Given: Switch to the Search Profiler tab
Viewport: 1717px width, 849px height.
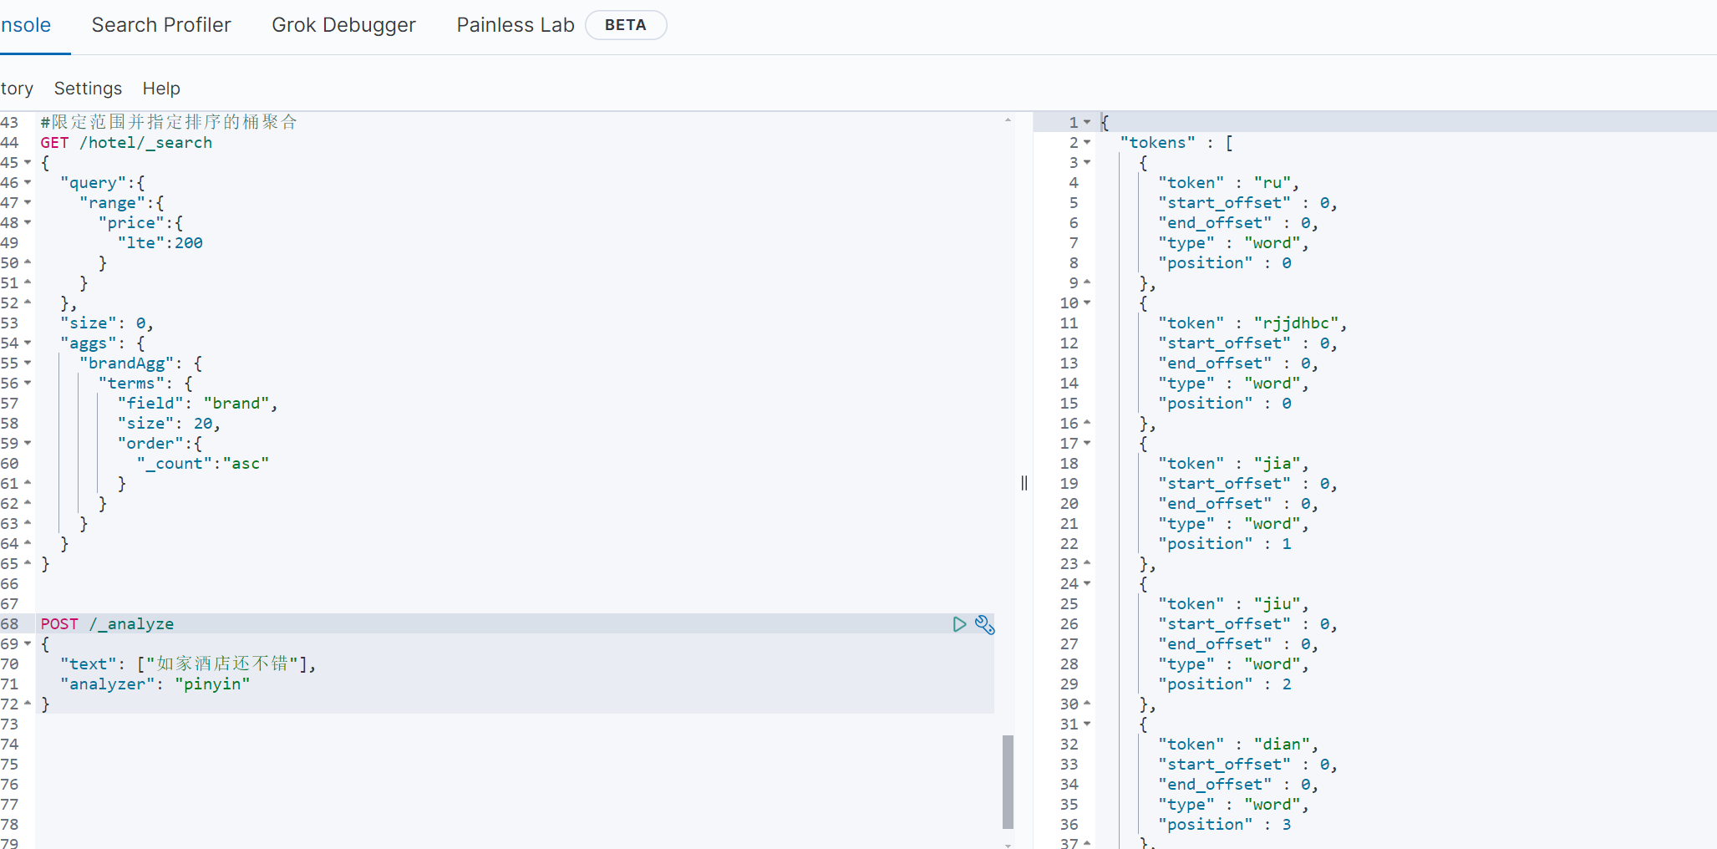Looking at the screenshot, I should click(161, 25).
